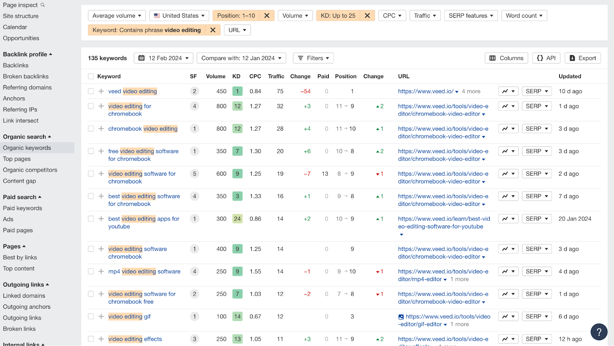Add free video editing software for chromebook plus
614x346 pixels.
click(101, 151)
